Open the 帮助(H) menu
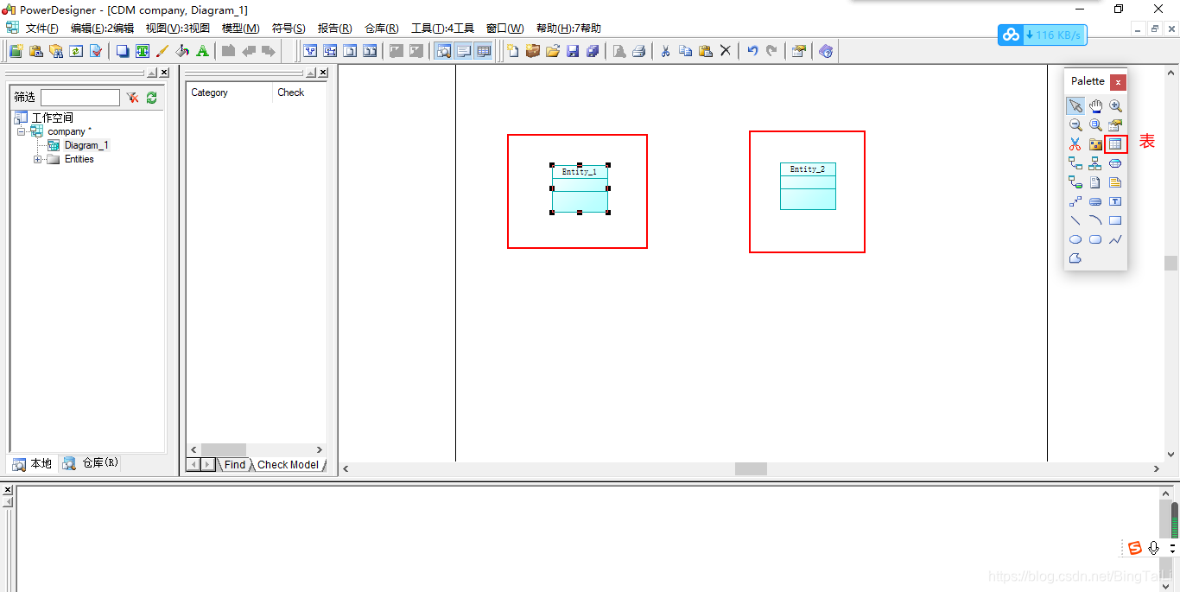1180x592 pixels. point(568,29)
